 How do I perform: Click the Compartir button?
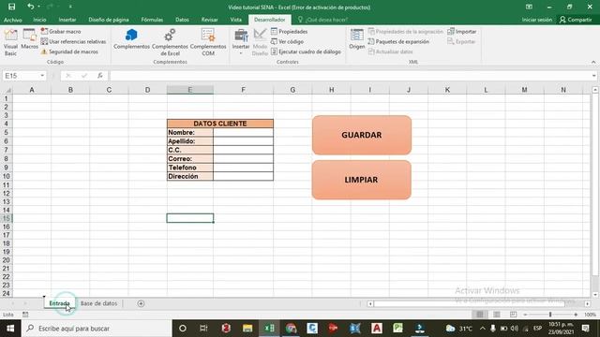(576, 20)
